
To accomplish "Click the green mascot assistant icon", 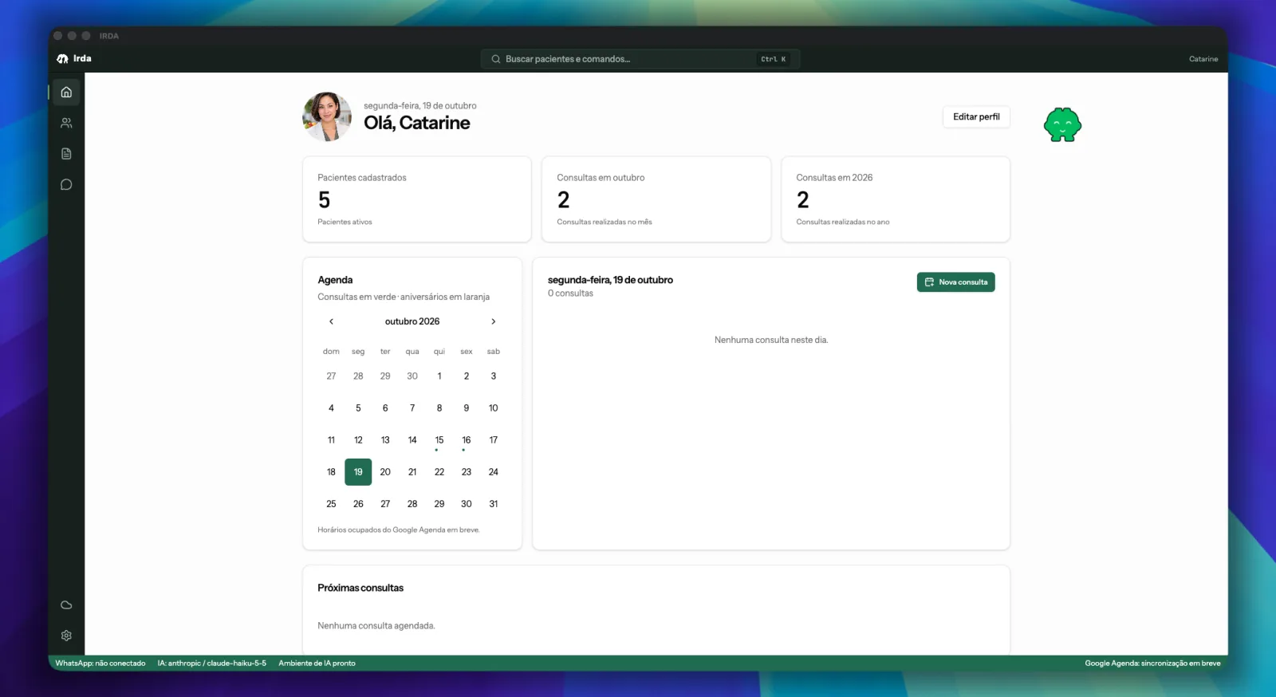I will tap(1062, 124).
